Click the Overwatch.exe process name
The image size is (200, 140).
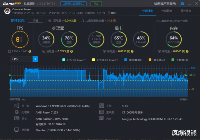(x=21, y=9)
